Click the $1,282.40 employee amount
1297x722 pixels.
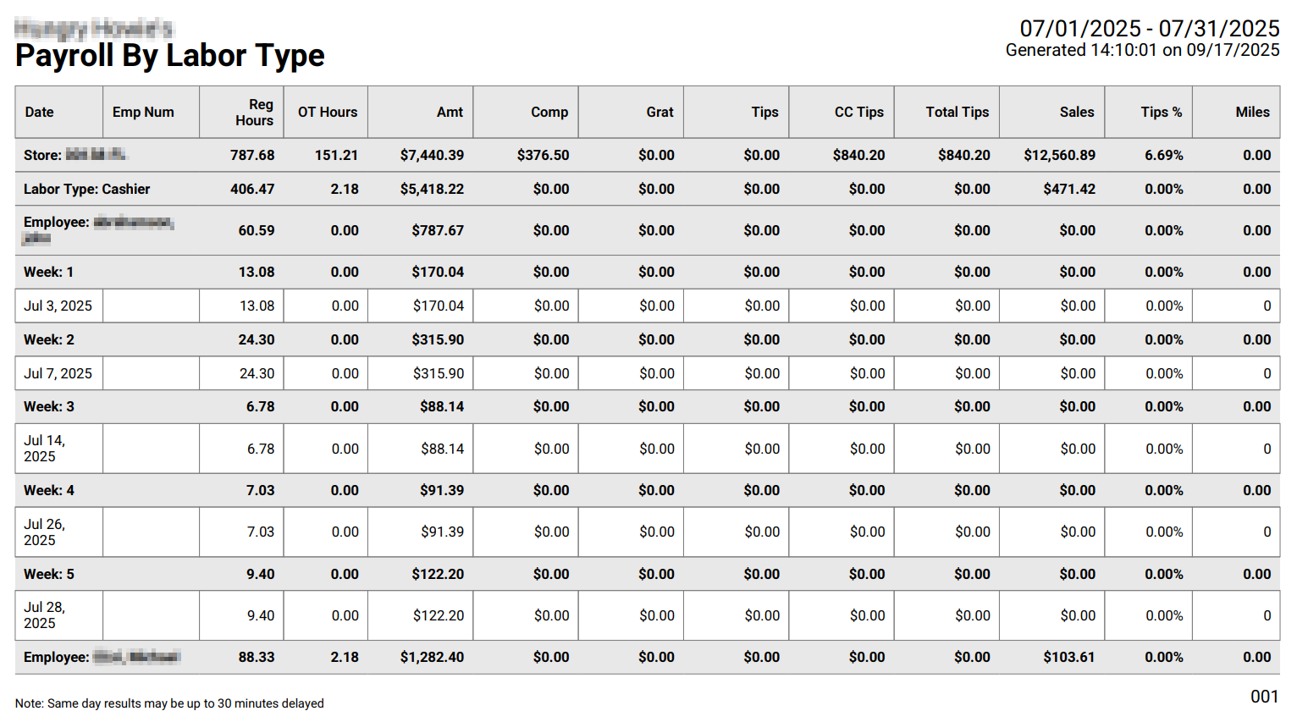432,657
